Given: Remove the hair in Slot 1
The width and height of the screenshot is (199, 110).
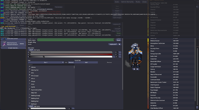Looking at the screenshot, I should (71, 62).
